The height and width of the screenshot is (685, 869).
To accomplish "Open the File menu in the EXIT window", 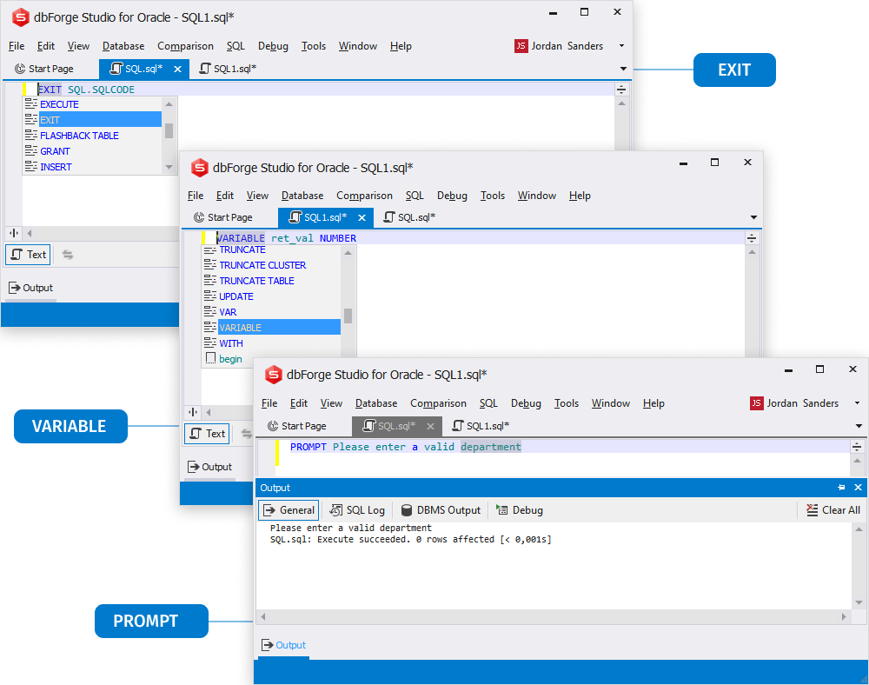I will [17, 46].
